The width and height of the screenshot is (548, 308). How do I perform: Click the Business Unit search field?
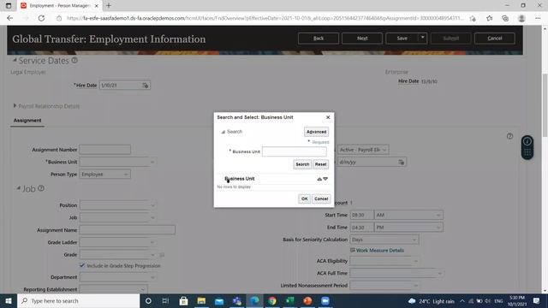[295, 151]
